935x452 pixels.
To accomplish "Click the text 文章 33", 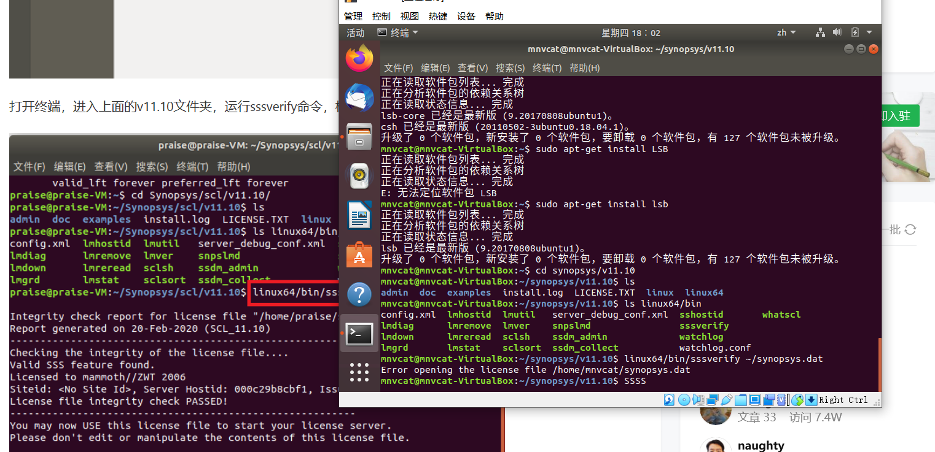I will 757,418.
